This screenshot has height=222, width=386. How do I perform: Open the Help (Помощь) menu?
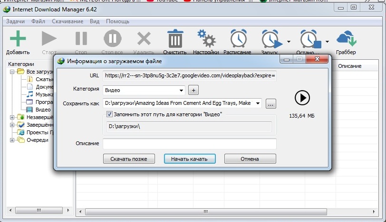117,21
